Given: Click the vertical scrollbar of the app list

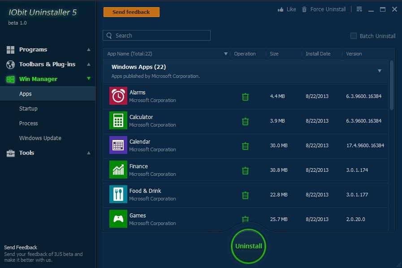Looking at the screenshot, I should coord(392,86).
